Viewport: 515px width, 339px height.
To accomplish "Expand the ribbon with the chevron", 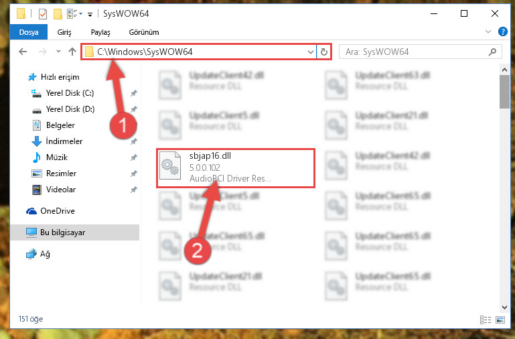I will coord(488,32).
